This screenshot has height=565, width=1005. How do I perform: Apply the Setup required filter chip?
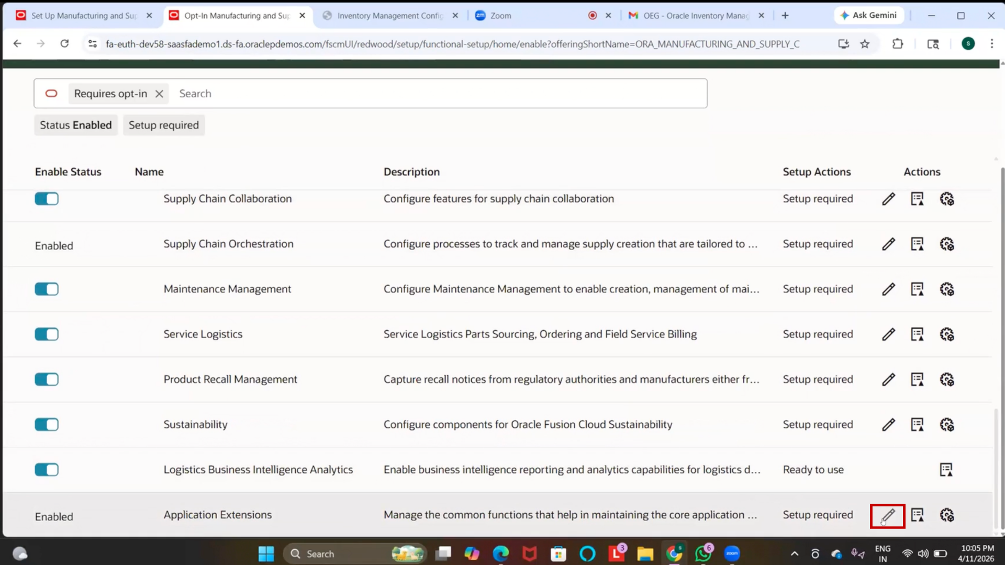[164, 125]
